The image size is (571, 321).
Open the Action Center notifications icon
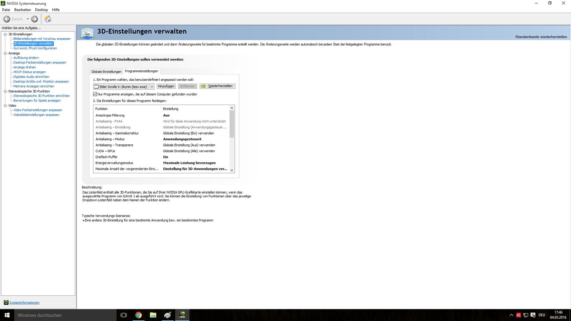pos(533,315)
